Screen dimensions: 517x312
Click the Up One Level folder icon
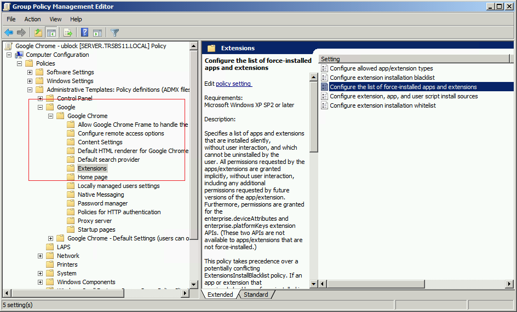(38, 33)
